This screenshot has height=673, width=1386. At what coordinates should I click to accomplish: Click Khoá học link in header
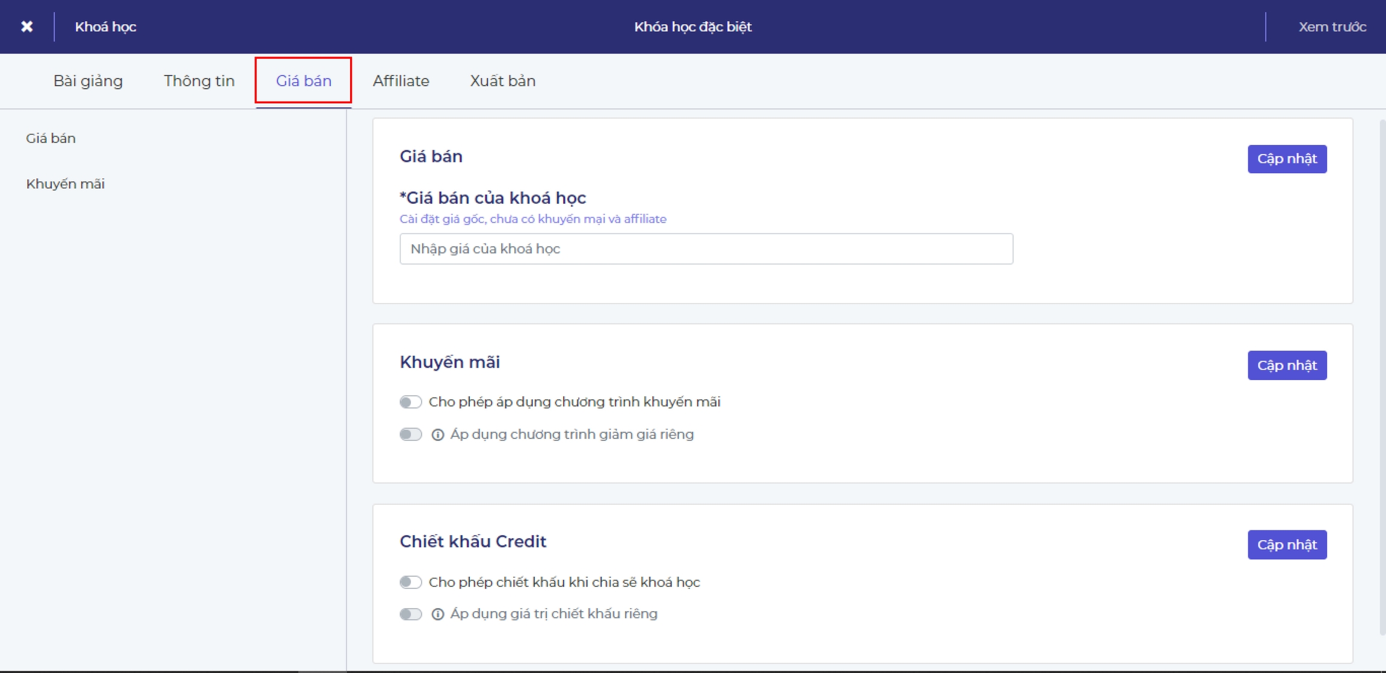105,26
